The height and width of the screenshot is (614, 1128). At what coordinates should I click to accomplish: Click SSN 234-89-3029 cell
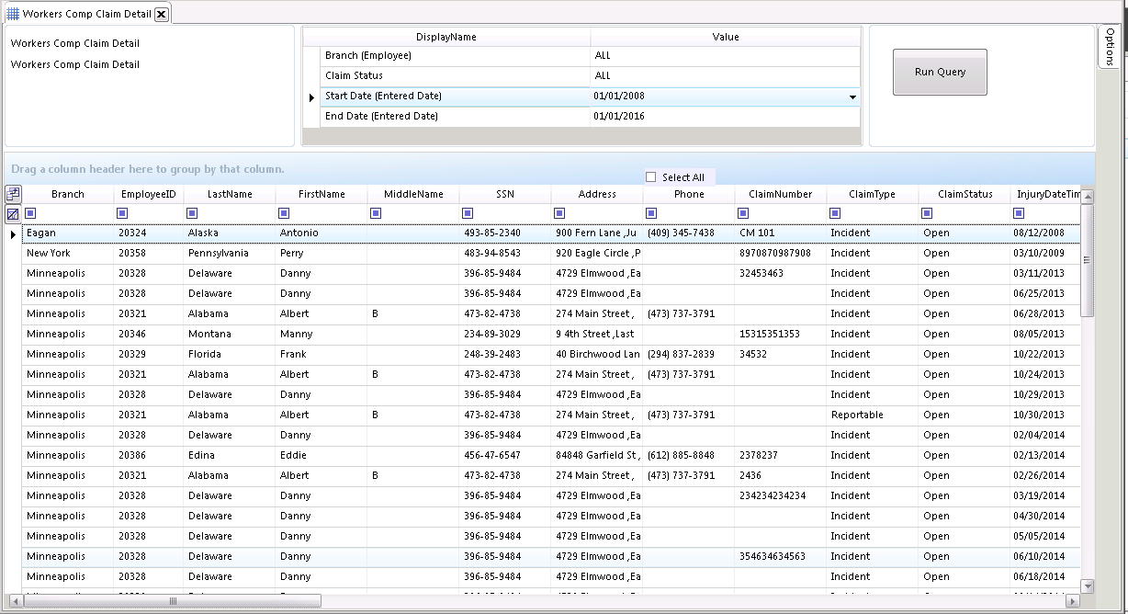tap(505, 335)
